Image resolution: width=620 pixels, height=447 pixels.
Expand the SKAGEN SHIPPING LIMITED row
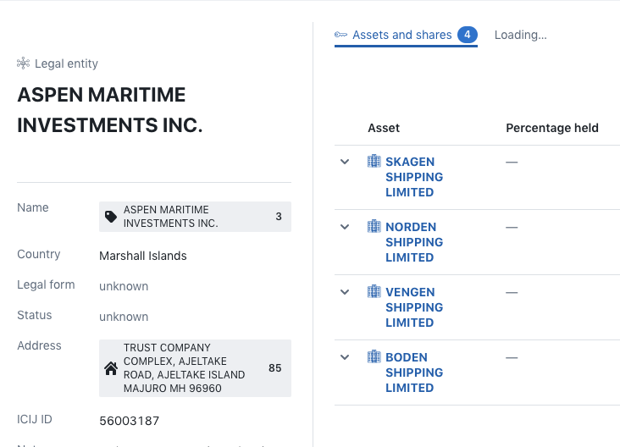(x=345, y=162)
